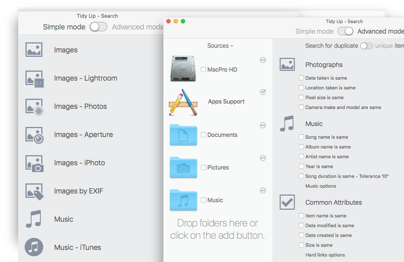Maximize the front window with the green button
This screenshot has width=404, height=262.
183,21
